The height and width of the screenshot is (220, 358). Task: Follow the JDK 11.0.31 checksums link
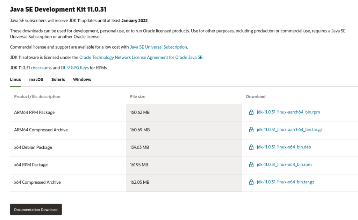pyautogui.click(x=41, y=68)
